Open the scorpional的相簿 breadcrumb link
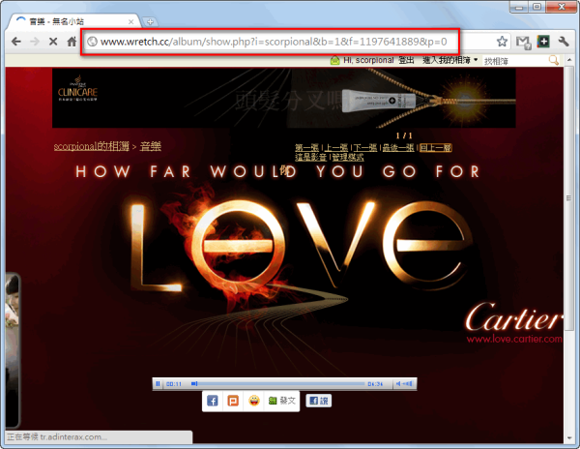The height and width of the screenshot is (449, 580). (x=92, y=146)
